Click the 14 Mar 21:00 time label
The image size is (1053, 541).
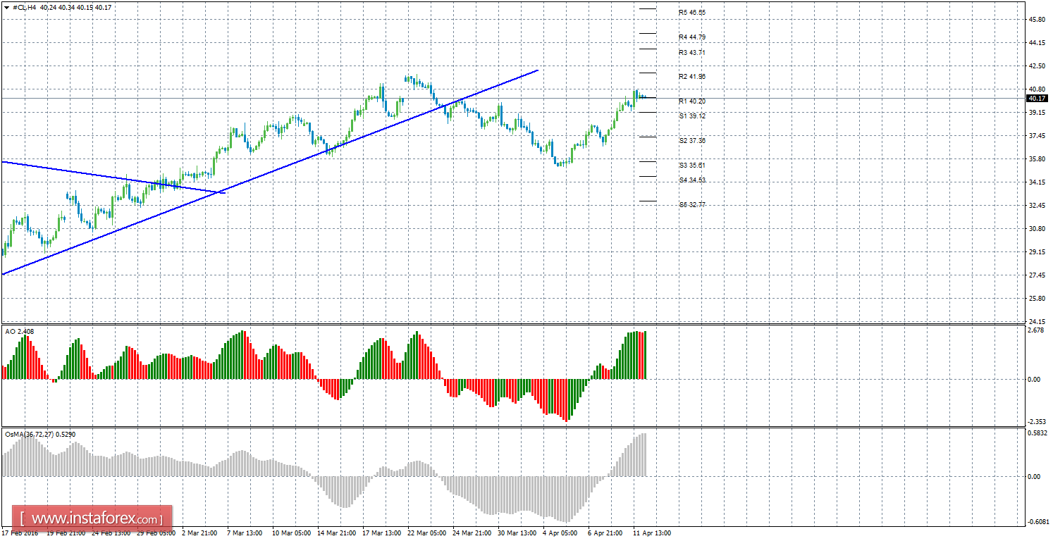[x=337, y=533]
